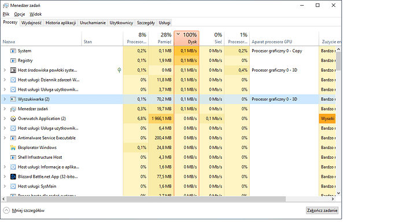Switch to the Uruchamianie tab

[93, 23]
